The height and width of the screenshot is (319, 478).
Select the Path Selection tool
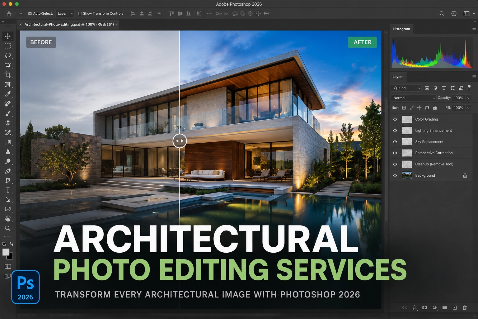pos(8,200)
